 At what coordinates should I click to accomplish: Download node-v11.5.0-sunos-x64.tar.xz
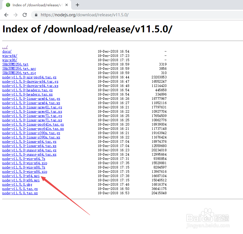(29, 154)
